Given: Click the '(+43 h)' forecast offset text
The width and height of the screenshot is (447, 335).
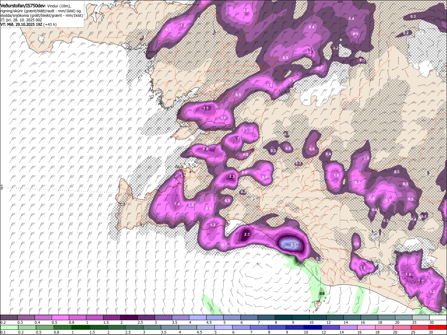Looking at the screenshot, I should point(50,24).
